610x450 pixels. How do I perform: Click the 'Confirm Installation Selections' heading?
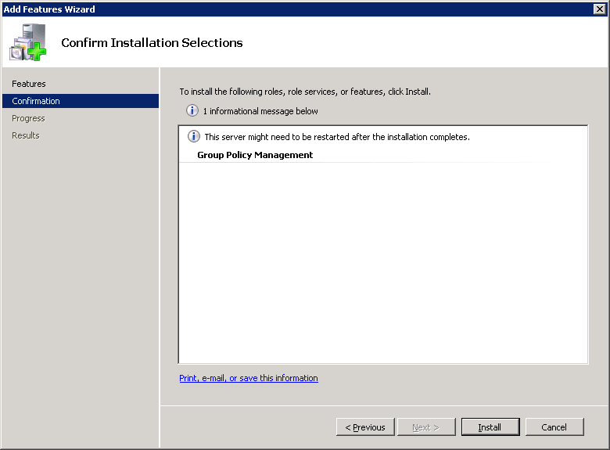(152, 42)
